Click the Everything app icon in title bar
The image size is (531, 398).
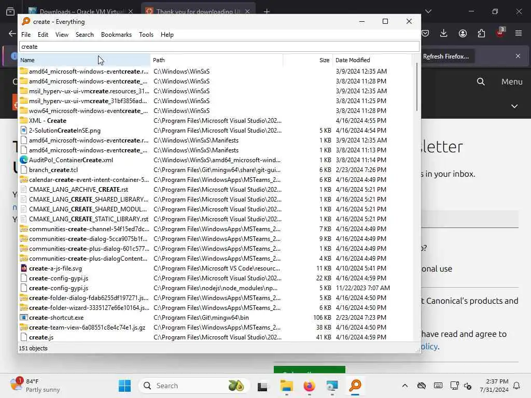pos(26,21)
